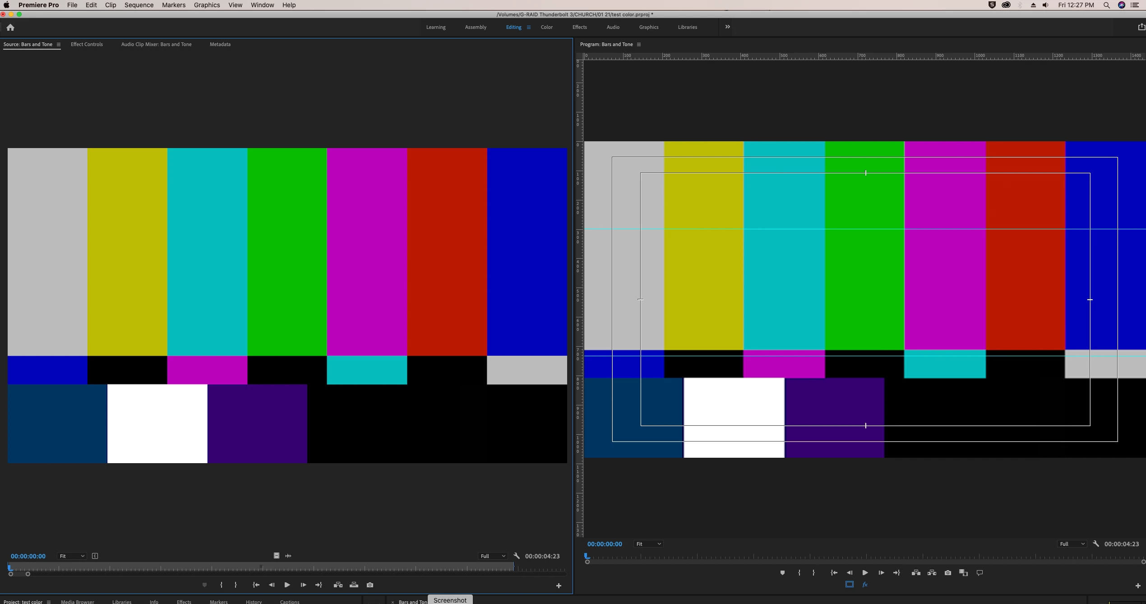Click Extract button in Program monitor

point(932,572)
